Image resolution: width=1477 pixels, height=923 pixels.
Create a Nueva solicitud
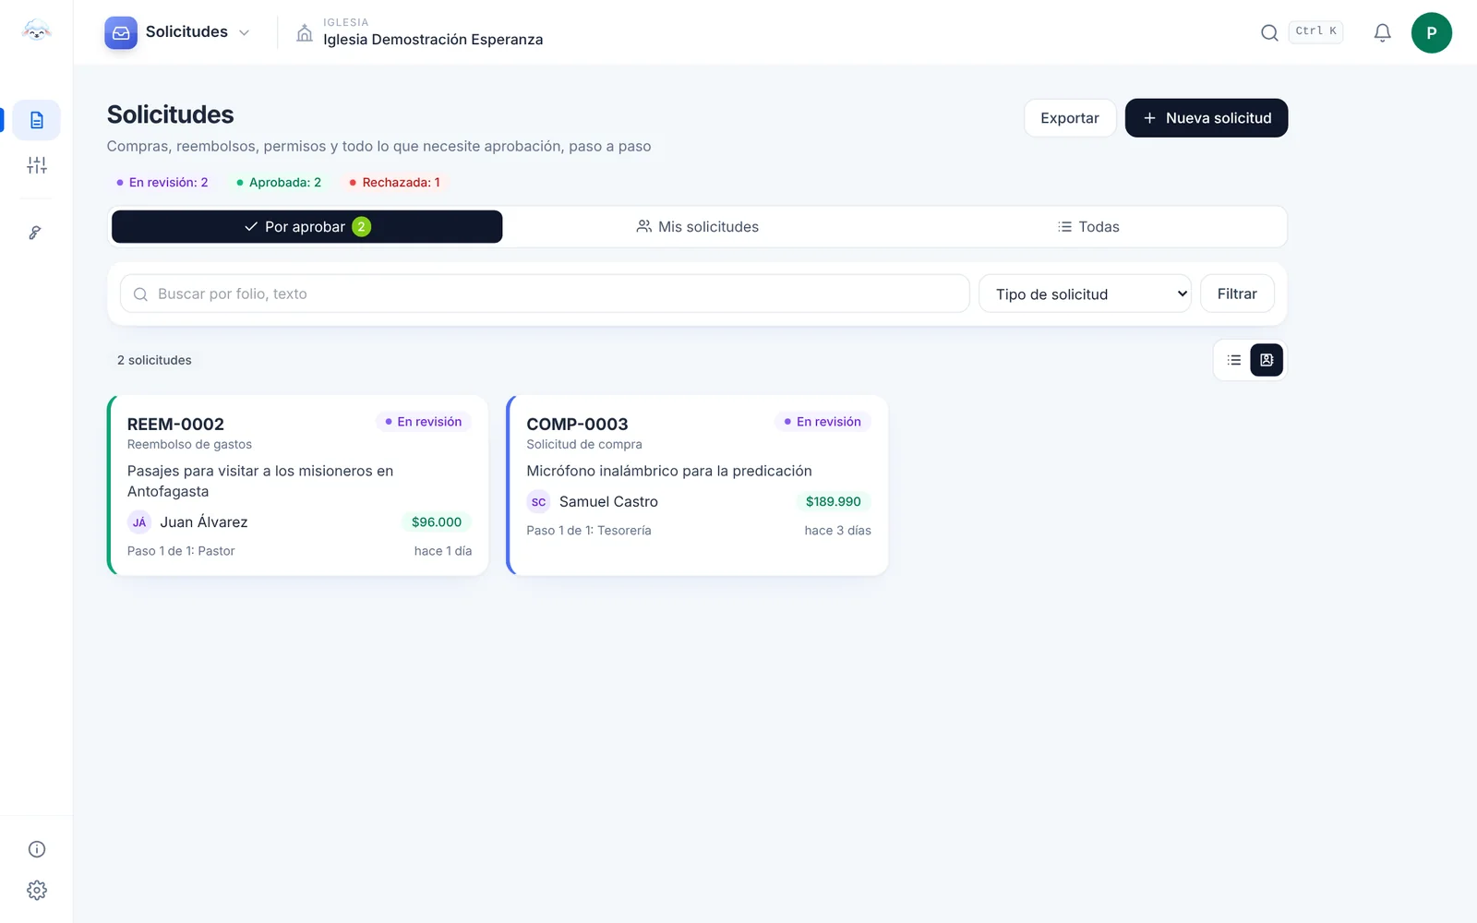[1207, 118]
